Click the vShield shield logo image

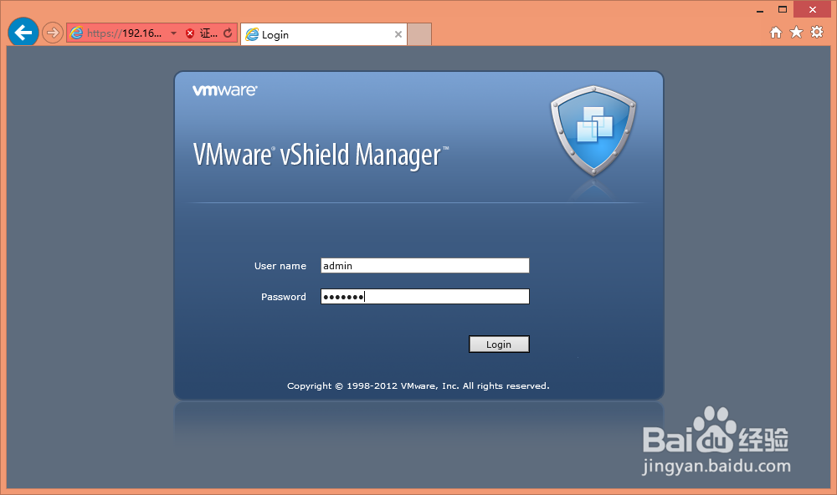click(593, 130)
